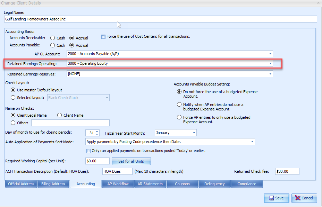Viewport: 322px width, 207px height.
Task: Select Cash for Accounts Receivable
Action: (53, 38)
